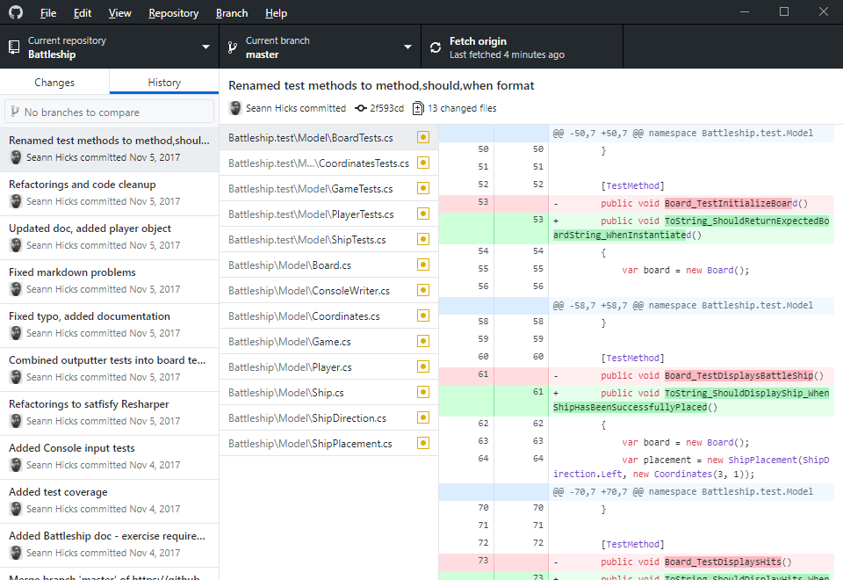The width and height of the screenshot is (843, 580).
Task: Expand the Current branch dropdown arrow
Action: pos(407,47)
